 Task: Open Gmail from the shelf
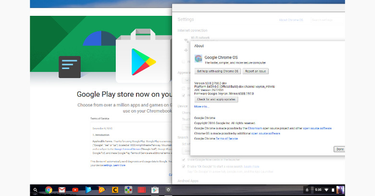pyautogui.click(x=62, y=190)
